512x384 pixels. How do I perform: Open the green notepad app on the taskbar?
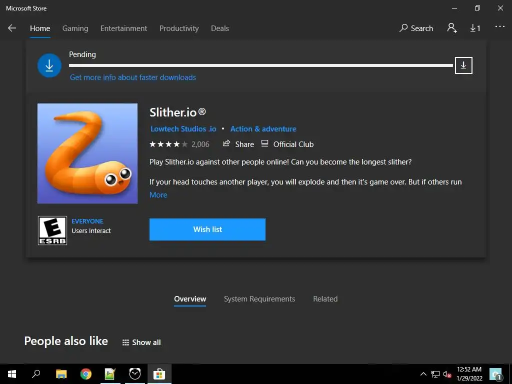[x=110, y=373]
